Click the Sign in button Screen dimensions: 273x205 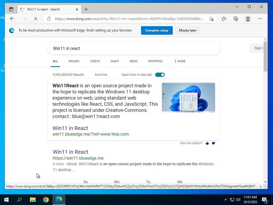tap(257, 48)
